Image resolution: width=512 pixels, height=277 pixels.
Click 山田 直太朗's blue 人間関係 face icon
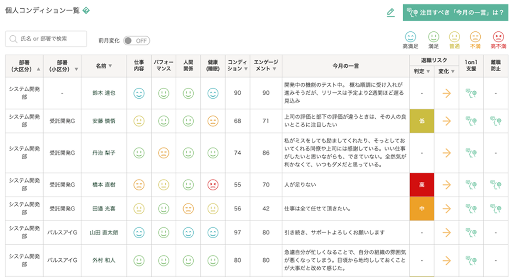pyautogui.click(x=188, y=233)
